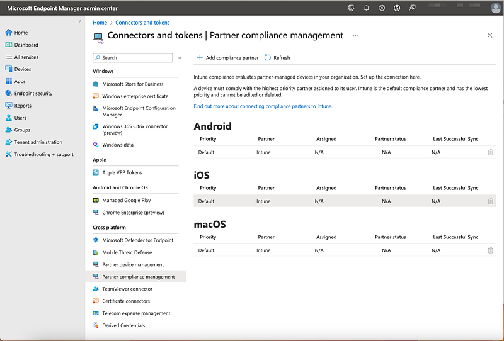The image size is (504, 341).
Task: Click the Refresh button
Action: 277,58
